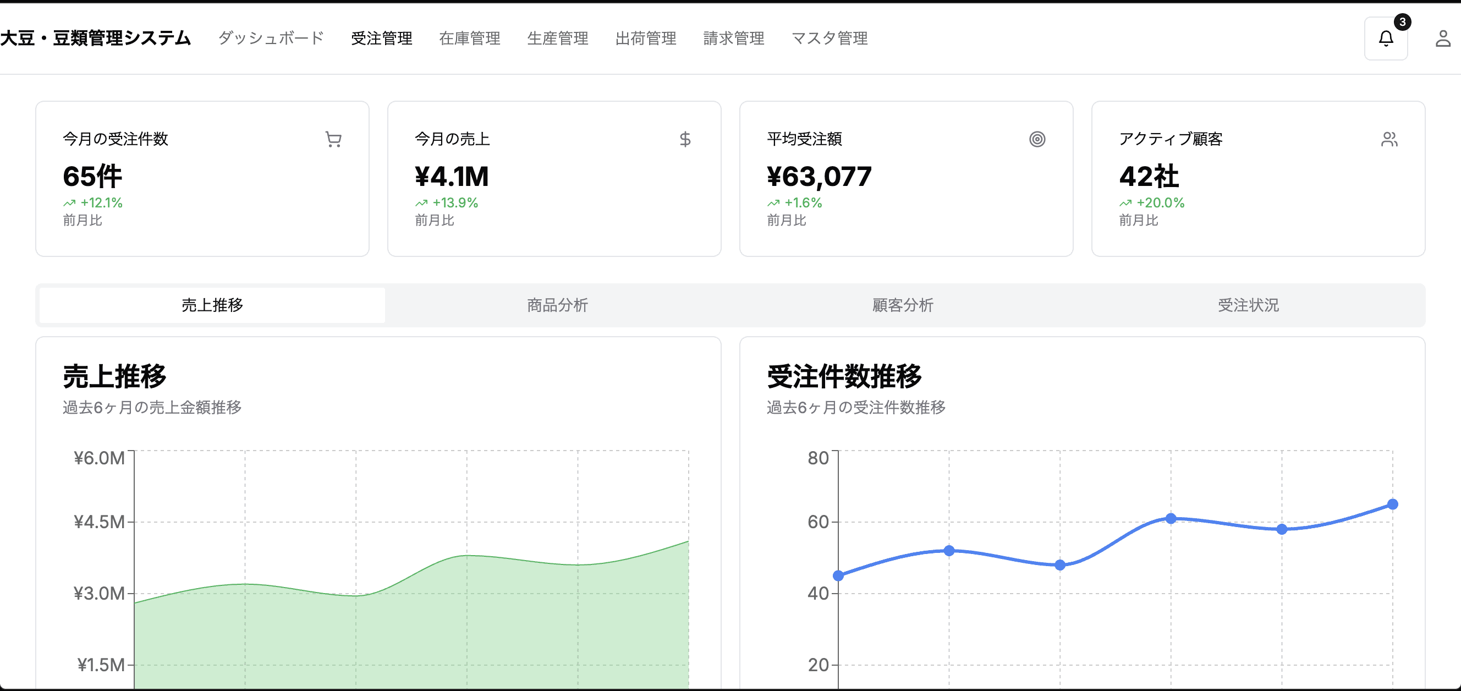The image size is (1461, 691).
Task: Click the trend arrow beside +12.1%
Action: pos(69,203)
